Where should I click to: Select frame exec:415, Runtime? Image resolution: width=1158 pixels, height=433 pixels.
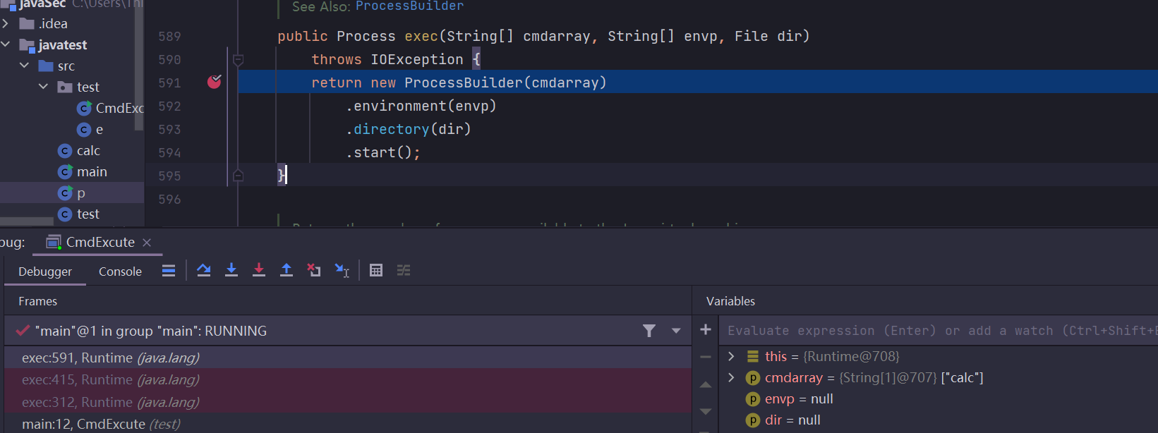point(347,379)
